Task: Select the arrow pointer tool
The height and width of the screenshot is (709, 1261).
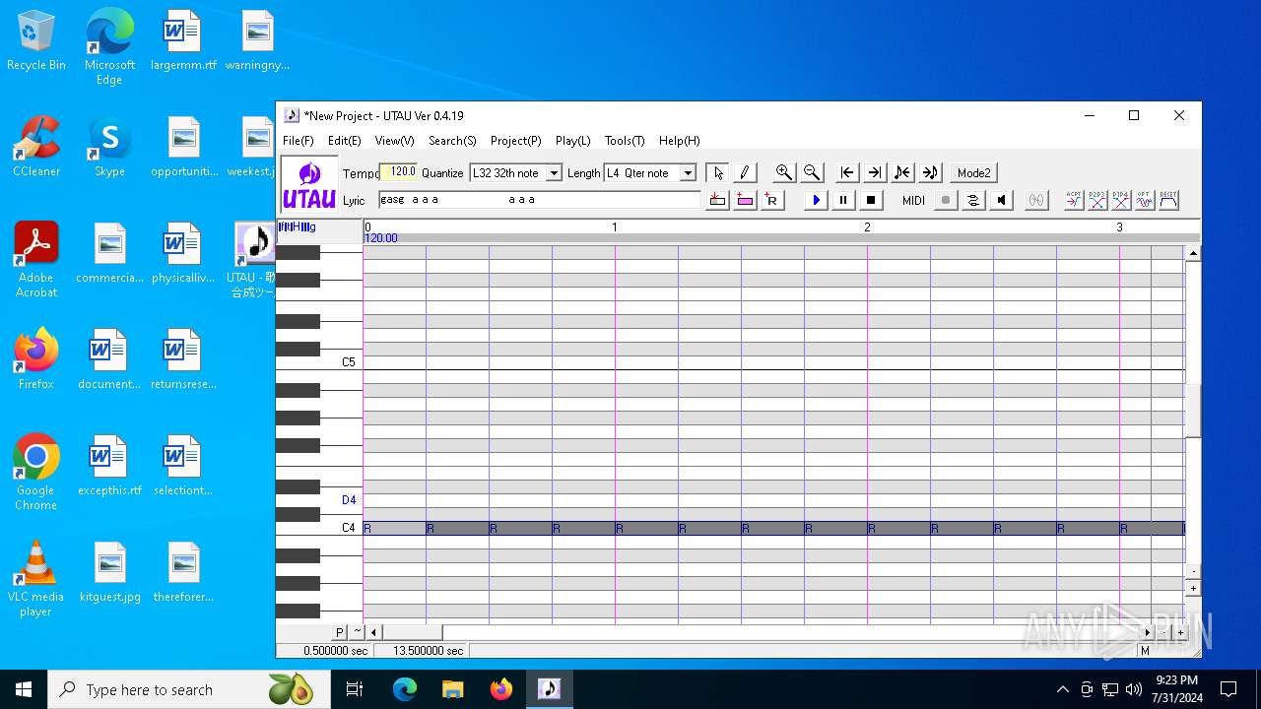Action: tap(718, 172)
